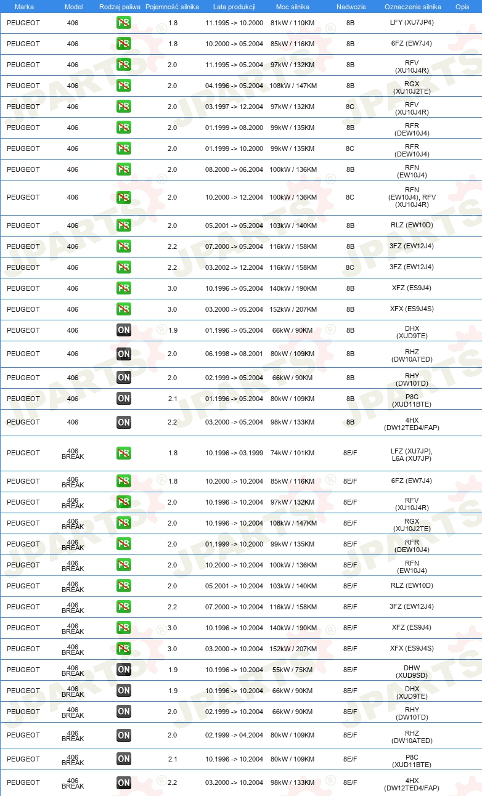This screenshot has height=796, width=482.
Task: Click diesel ON icon in DHX 8B row
Action: click(x=123, y=330)
